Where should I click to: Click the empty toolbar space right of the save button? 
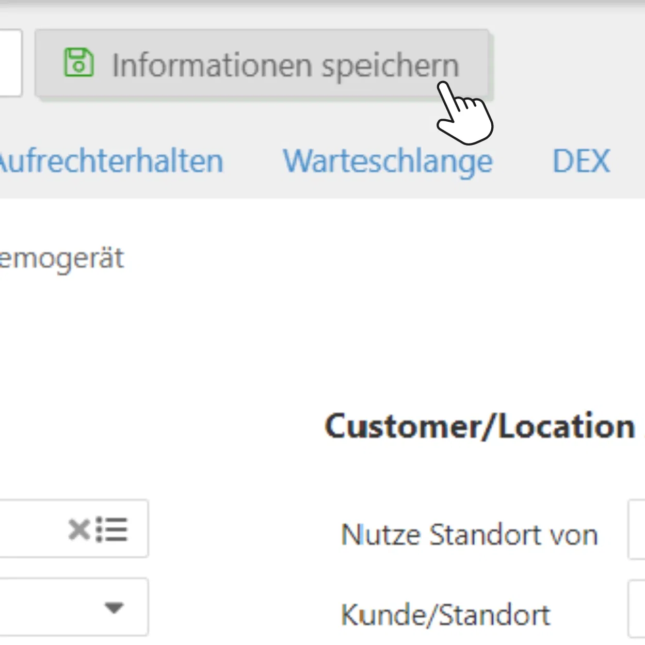click(x=568, y=63)
